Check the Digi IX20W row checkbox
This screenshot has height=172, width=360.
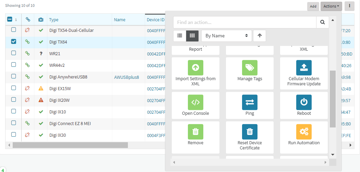click(x=14, y=99)
